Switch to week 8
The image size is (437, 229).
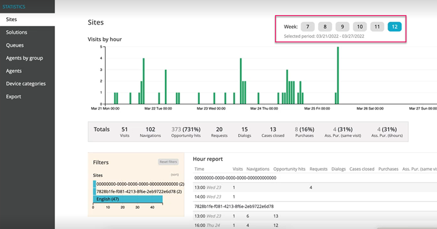tap(325, 26)
